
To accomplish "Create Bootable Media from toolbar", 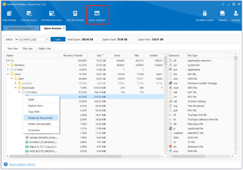I will point(204,16).
